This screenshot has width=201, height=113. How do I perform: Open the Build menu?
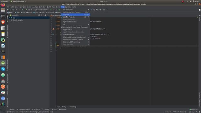point(49,7)
